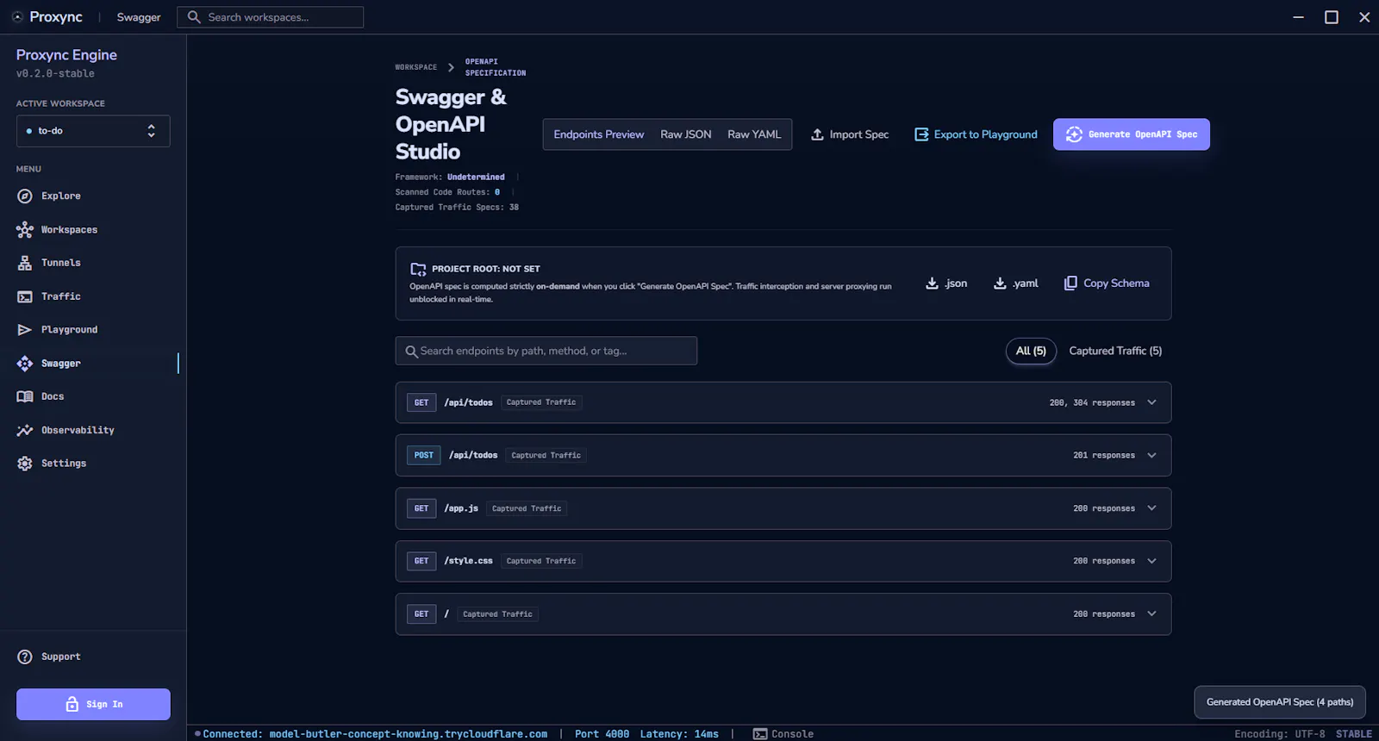The image size is (1379, 741).
Task: Dismiss the Generated OpenAPI Spec toast
Action: click(x=1280, y=702)
